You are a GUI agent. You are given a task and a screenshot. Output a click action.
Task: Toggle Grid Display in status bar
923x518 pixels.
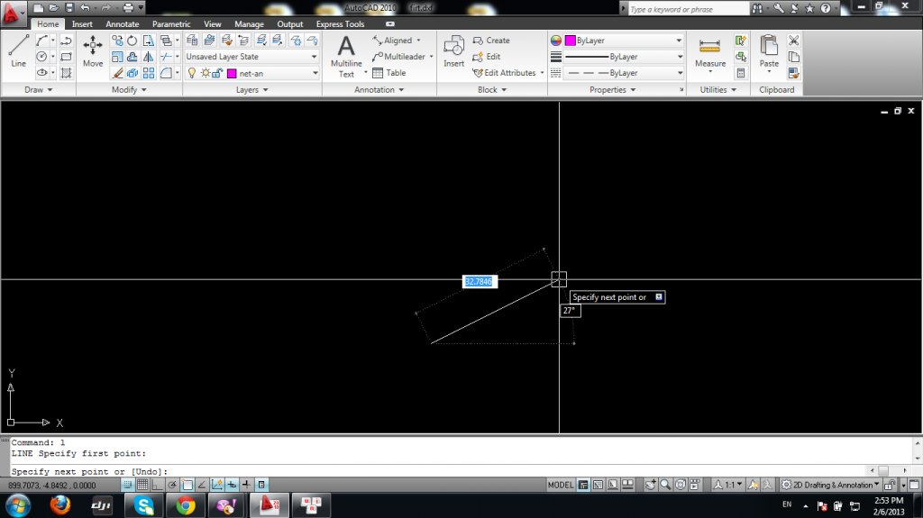[x=142, y=485]
